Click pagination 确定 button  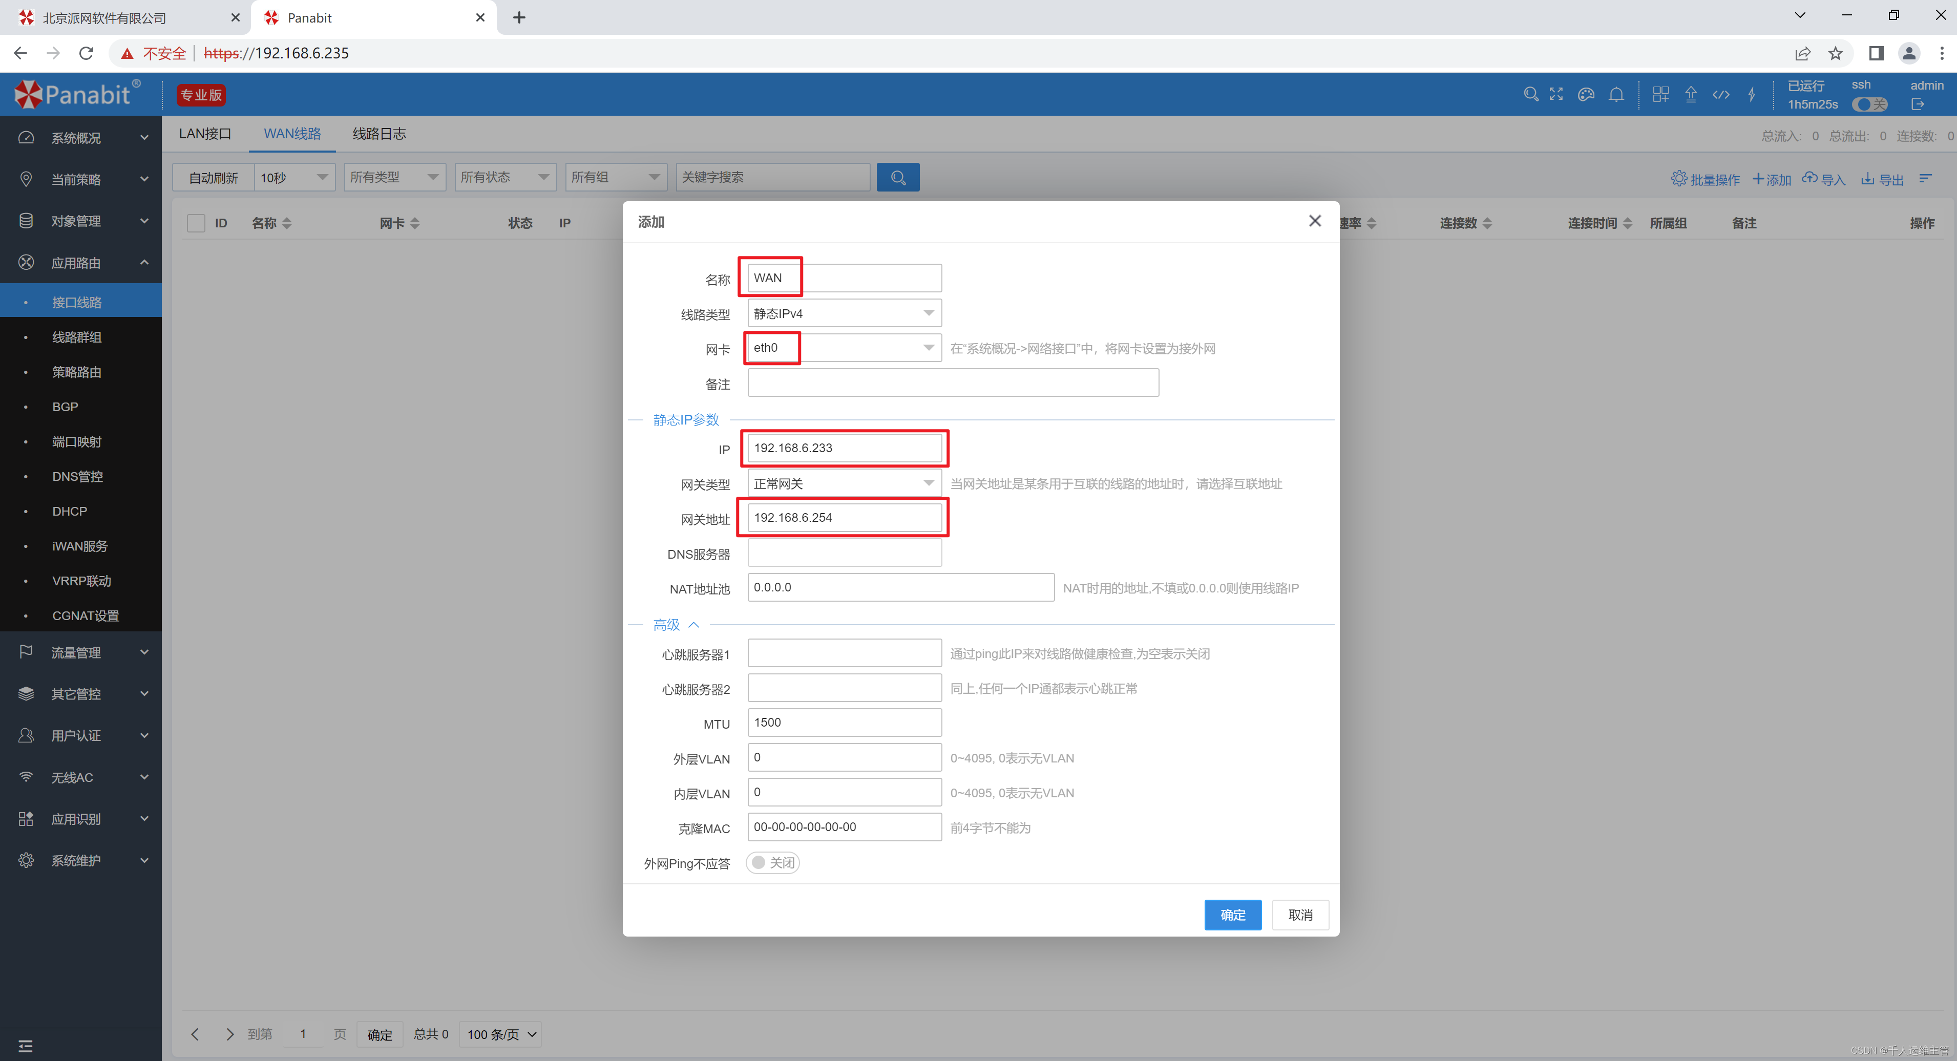tap(380, 1034)
